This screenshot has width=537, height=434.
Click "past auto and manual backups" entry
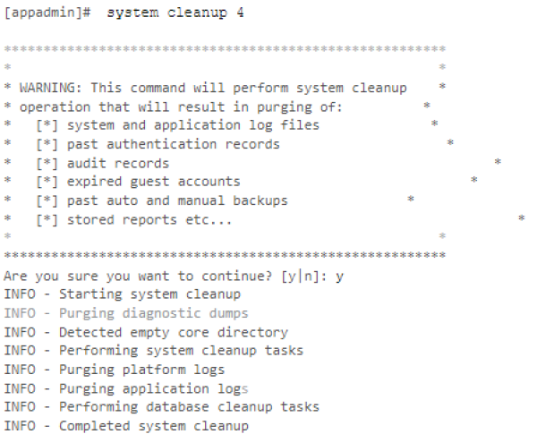coord(177,200)
